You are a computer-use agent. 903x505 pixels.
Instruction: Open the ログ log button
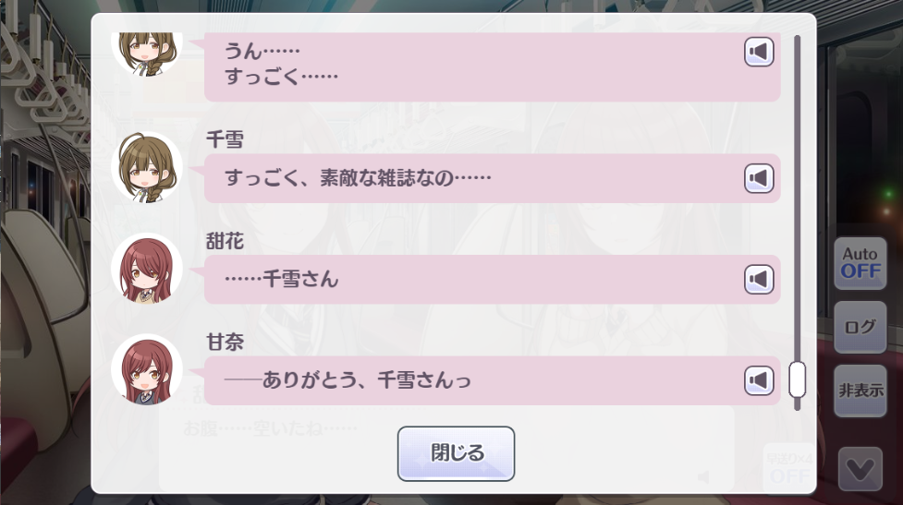(x=860, y=327)
